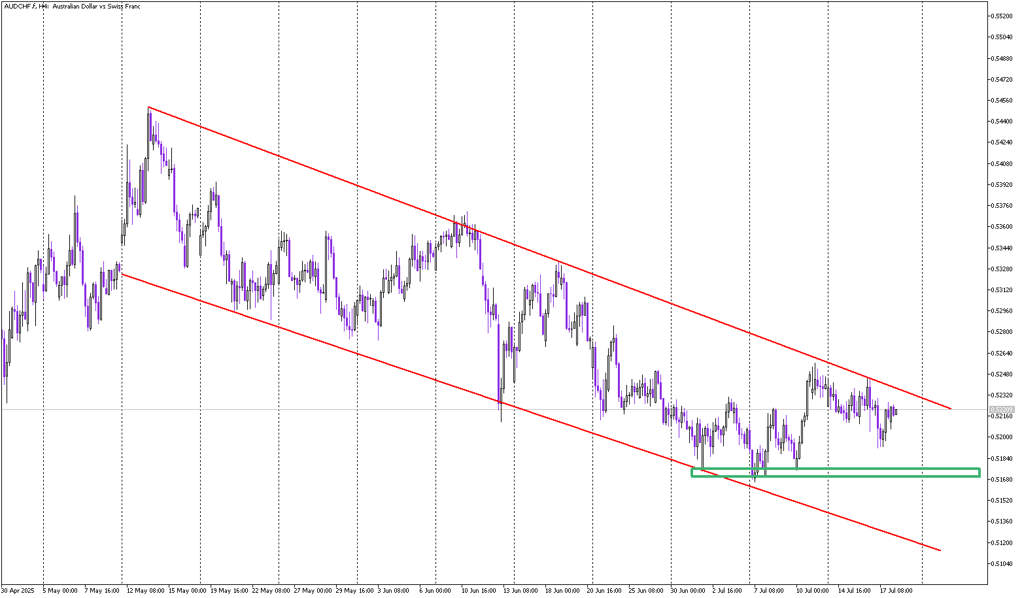Screen dimensions: 1022x598
Task: Click the 0.53280 price axis label
Action: click(x=1002, y=269)
